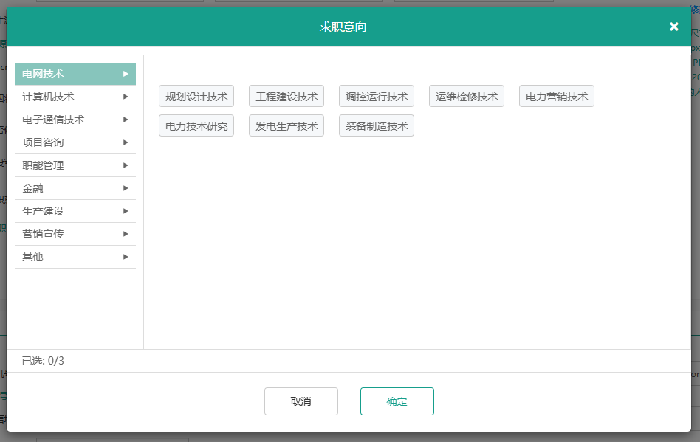Select the 装备制造技术 option
Viewport: 700px width, 442px height.
(377, 125)
